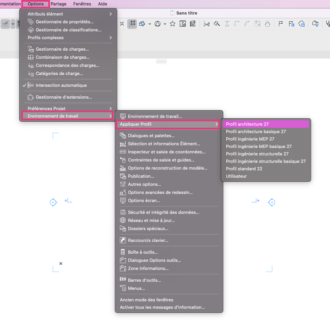Choose Activer tous les messages d'information
The width and height of the screenshot is (330, 324).
pyautogui.click(x=169, y=307)
